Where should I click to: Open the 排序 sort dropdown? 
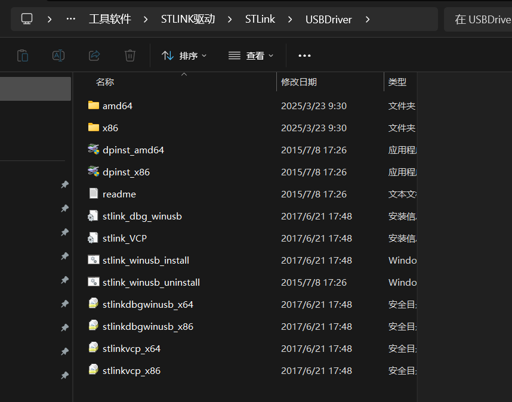click(x=184, y=56)
